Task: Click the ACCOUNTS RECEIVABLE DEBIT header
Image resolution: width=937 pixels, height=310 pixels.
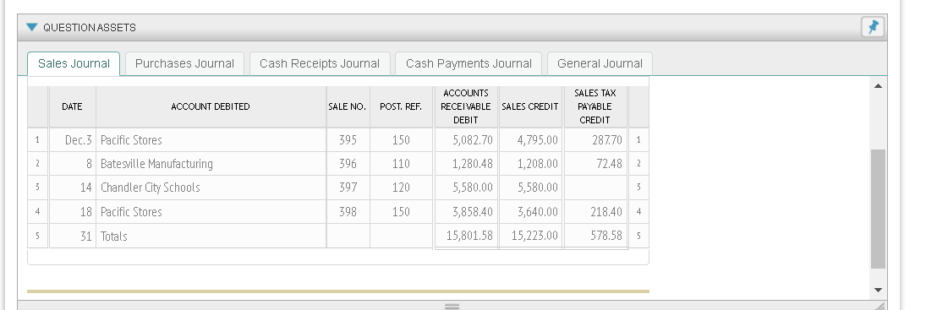Action: pyautogui.click(x=466, y=106)
